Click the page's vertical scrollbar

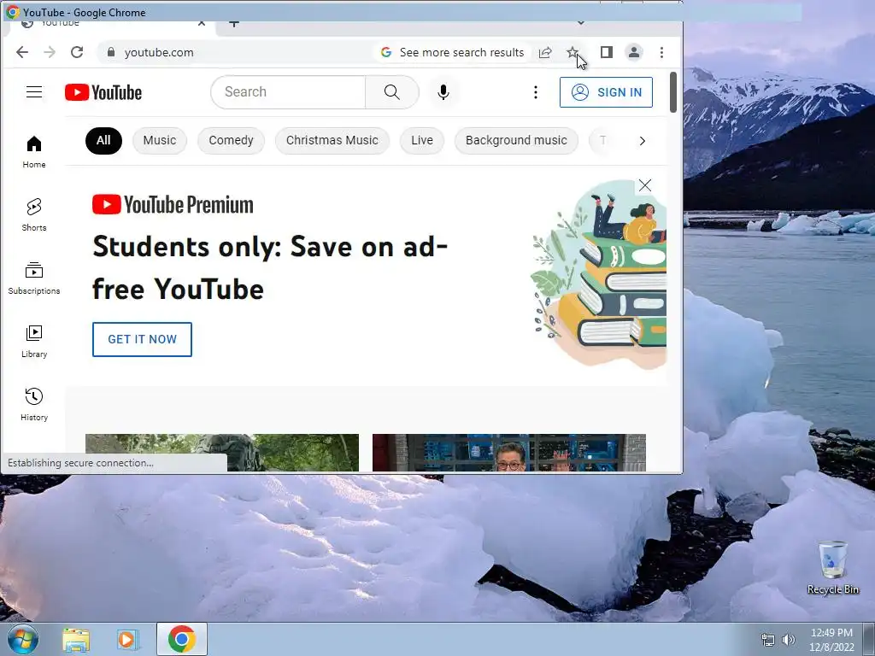coord(673,92)
